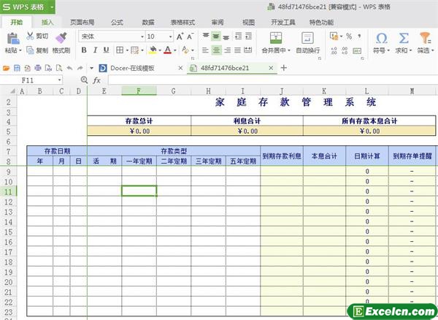Click the Filter (筛选) funnel icon
The image size is (438, 320).
(423, 38)
